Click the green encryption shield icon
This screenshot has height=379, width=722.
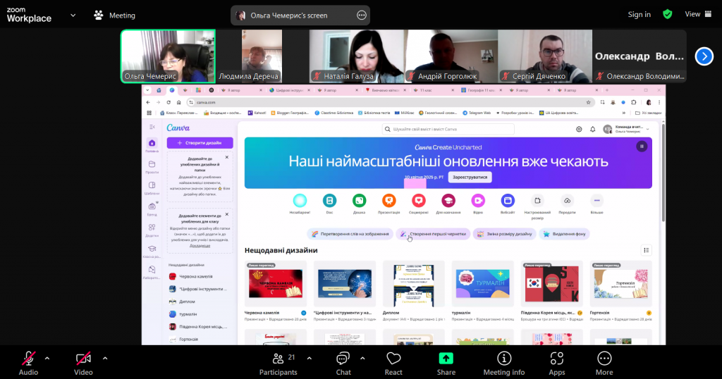[x=667, y=14]
